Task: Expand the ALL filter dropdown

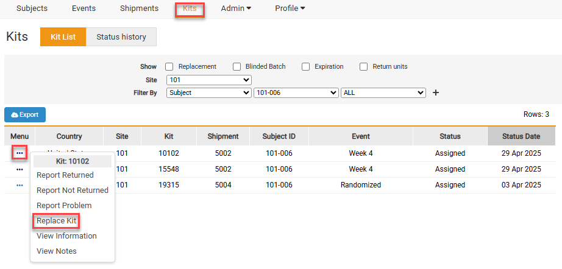Action: [383, 93]
